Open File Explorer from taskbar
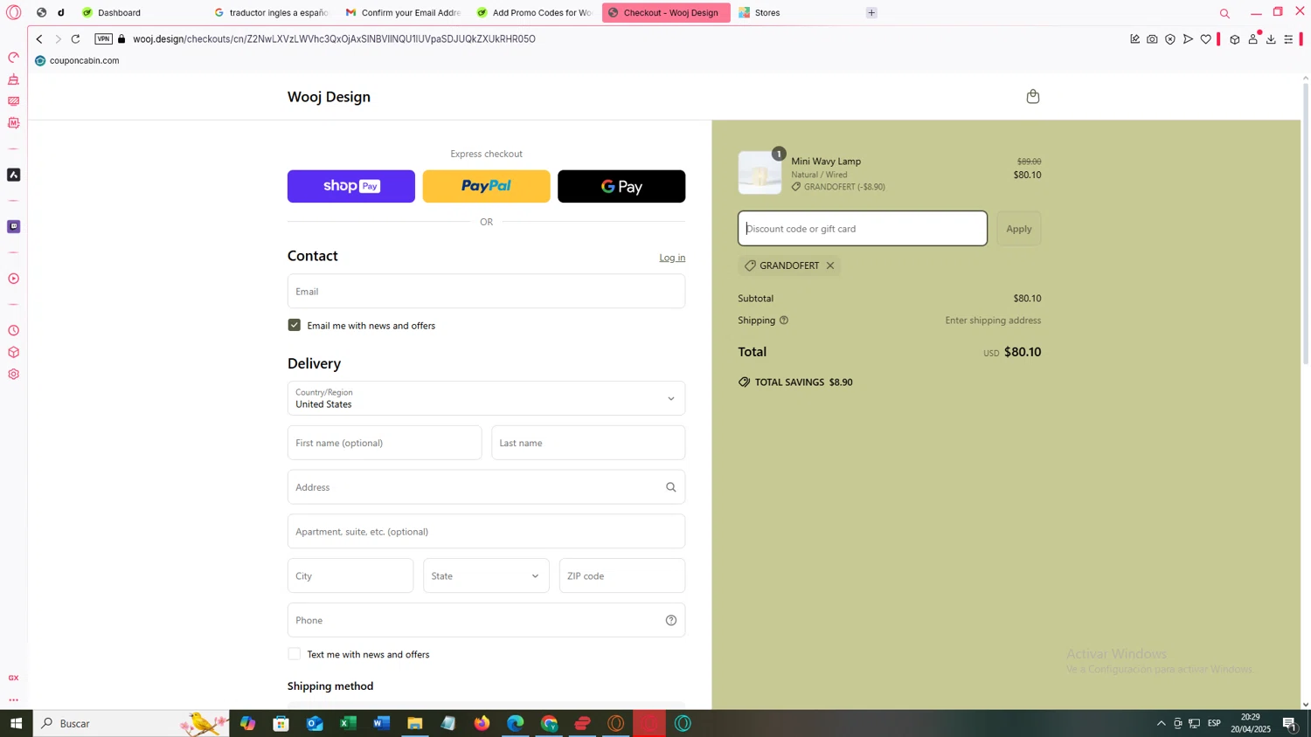The image size is (1311, 737). click(x=415, y=723)
